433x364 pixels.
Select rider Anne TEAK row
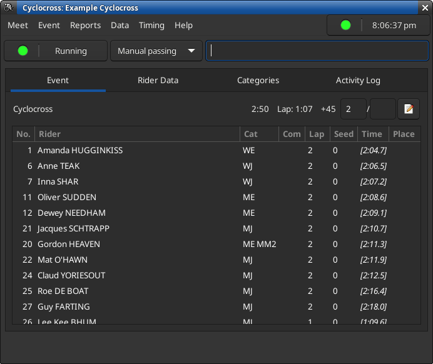pos(216,166)
